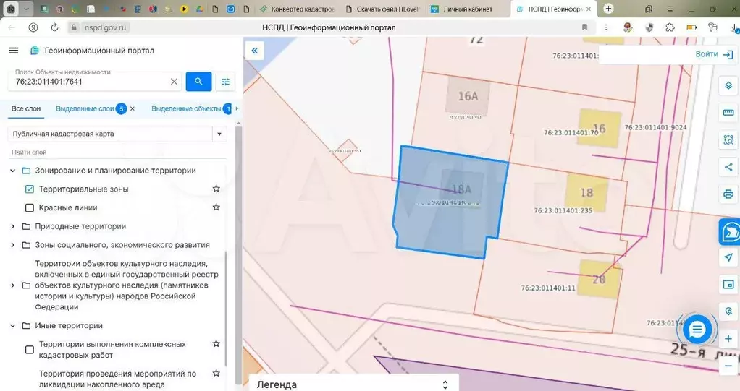Screen dimensions: 740x391
Task: Switch to the Все слои tab
Action: point(26,109)
